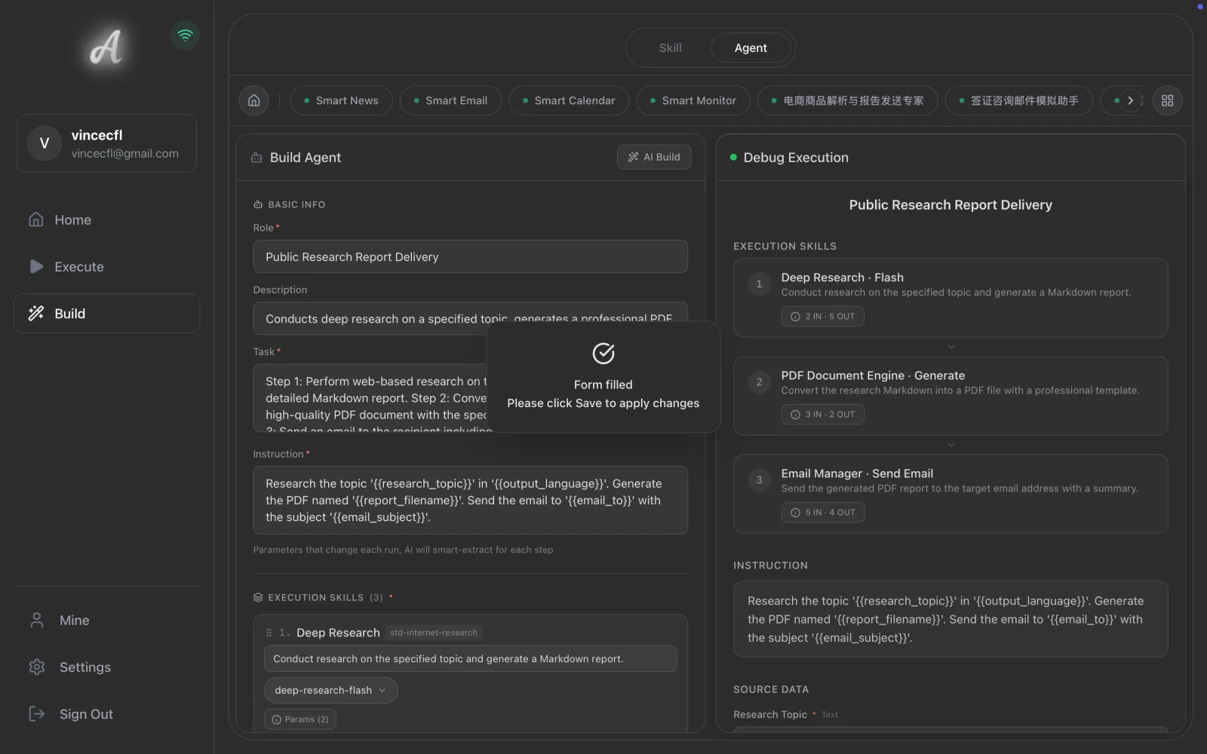Expand Params (2) for Deep Research
The width and height of the screenshot is (1207, 754).
[x=300, y=719]
